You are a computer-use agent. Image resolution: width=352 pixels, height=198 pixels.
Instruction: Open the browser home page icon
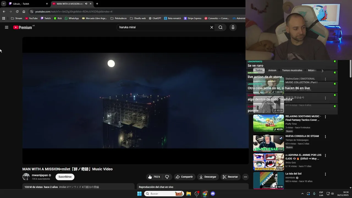point(24,12)
